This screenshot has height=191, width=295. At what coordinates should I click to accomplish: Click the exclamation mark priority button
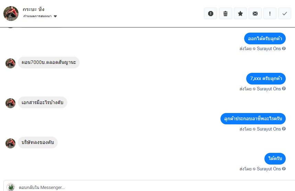tap(270, 13)
